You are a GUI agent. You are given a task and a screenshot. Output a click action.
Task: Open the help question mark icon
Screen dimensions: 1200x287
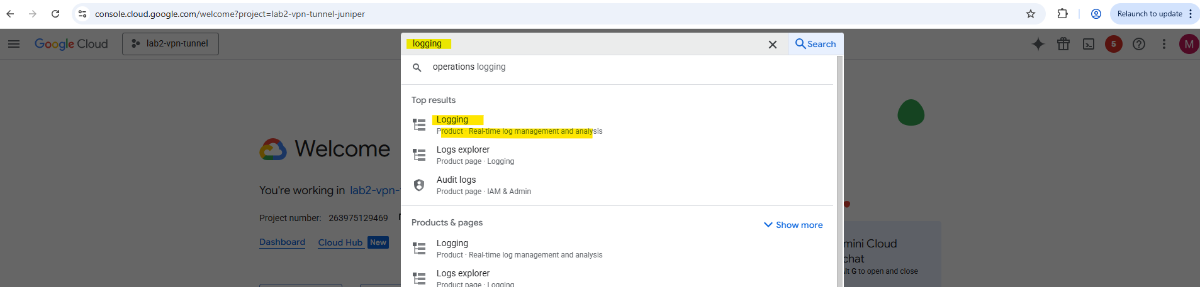(1139, 44)
